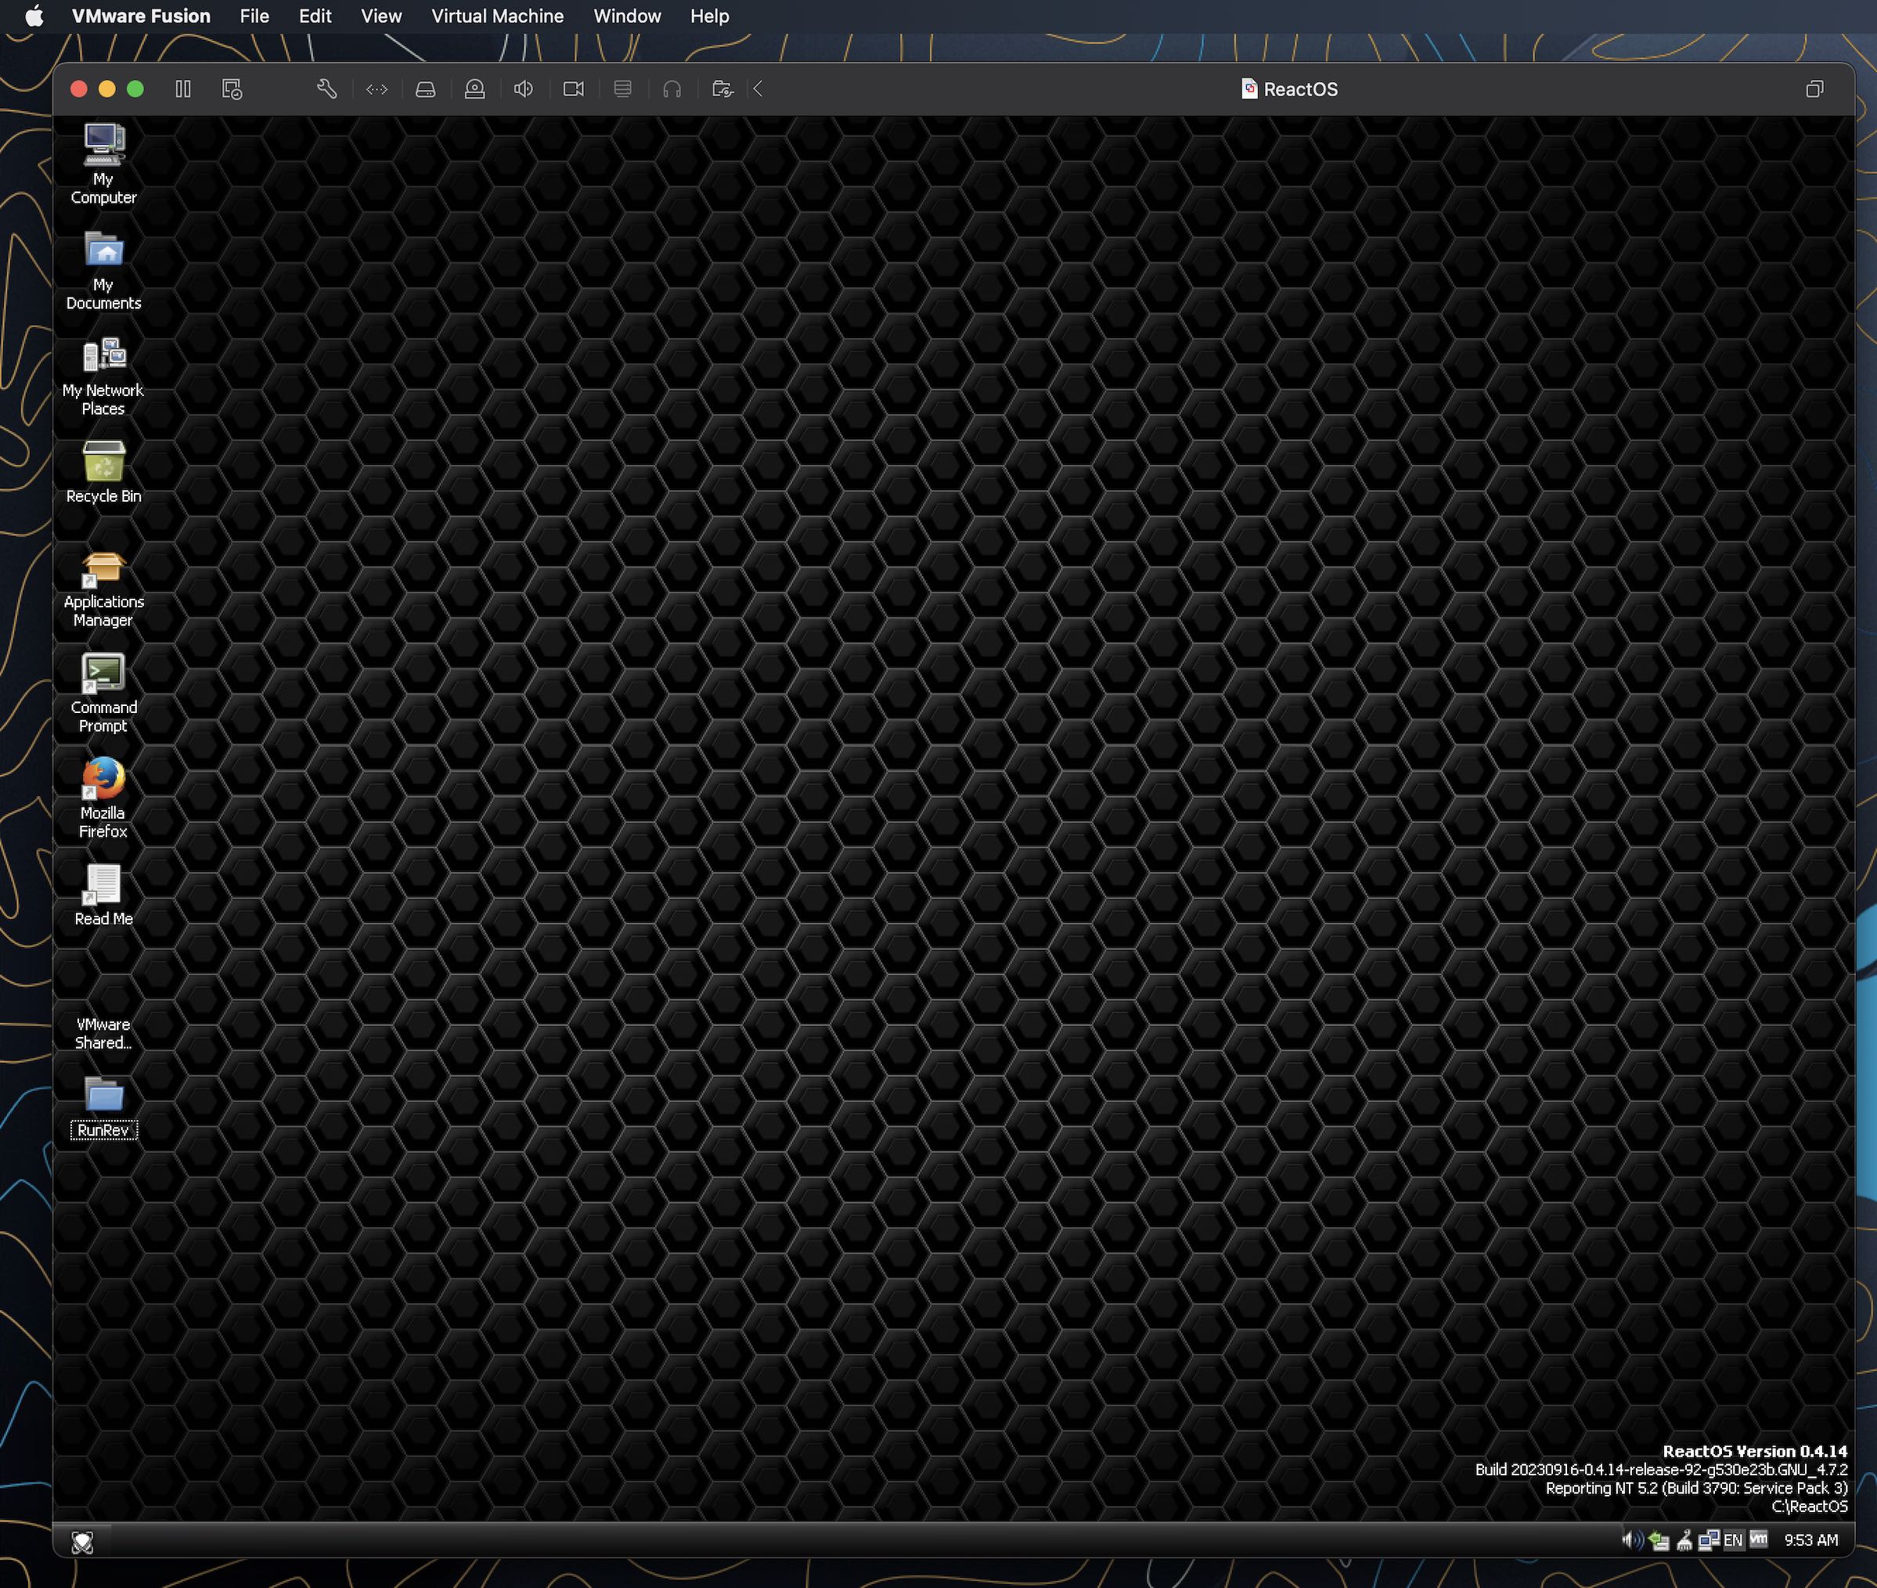Click the EN language indicator in taskbar
The width and height of the screenshot is (1877, 1588).
1731,1541
